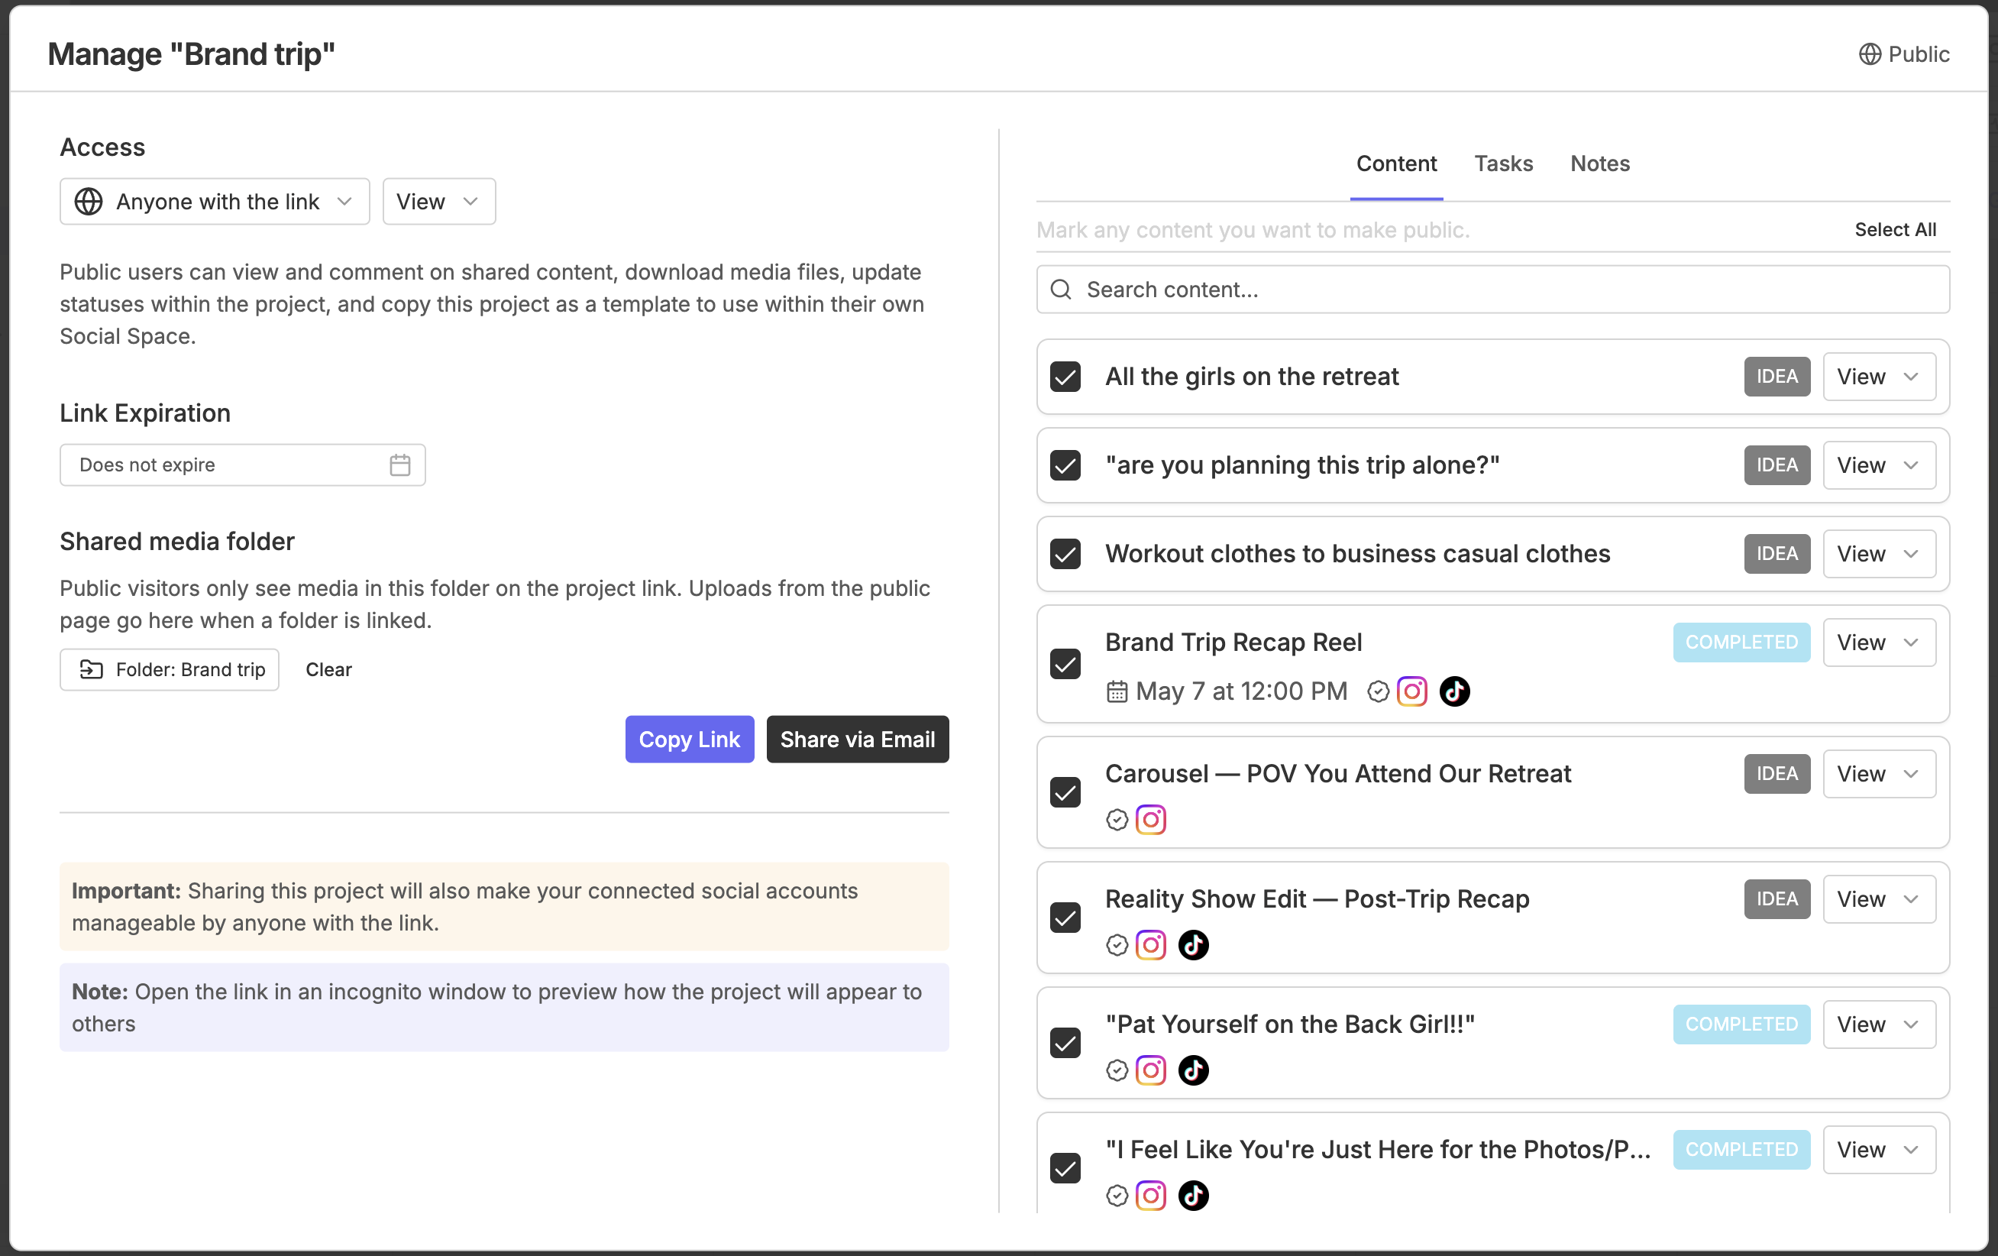1998x1256 pixels.
Task: Click approval badge on Pat Yourself on the Back item
Action: [1117, 1071]
